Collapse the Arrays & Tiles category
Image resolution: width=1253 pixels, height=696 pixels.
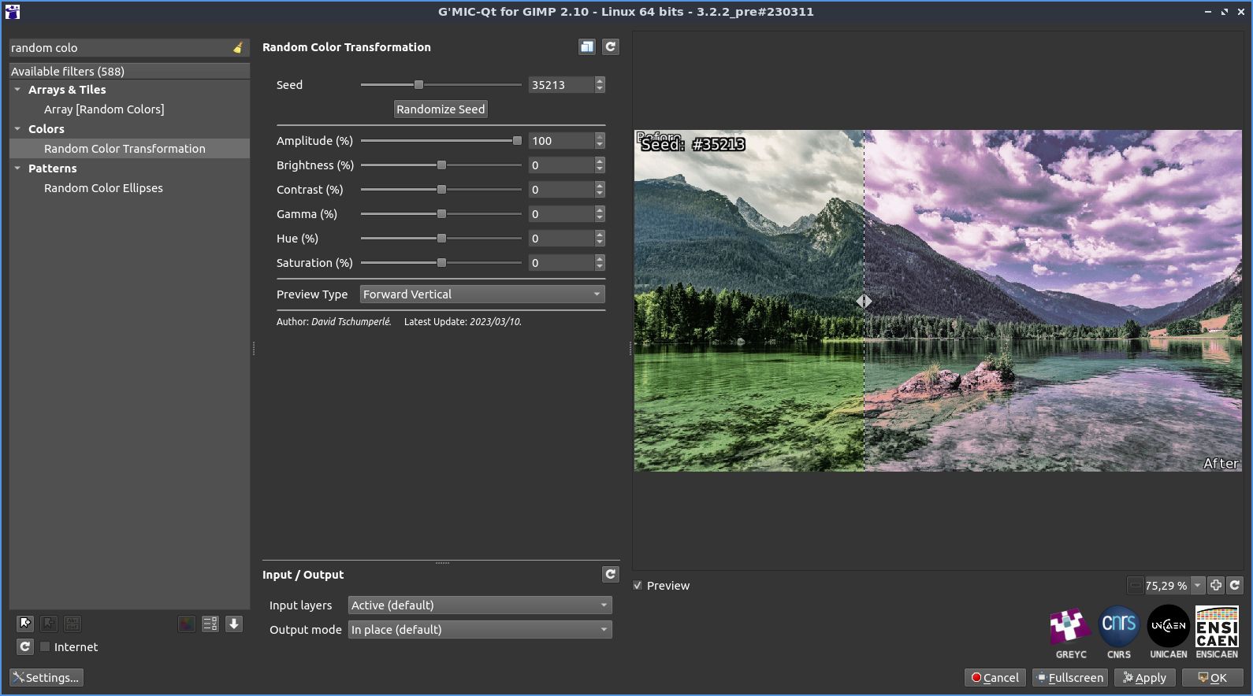[x=17, y=90]
